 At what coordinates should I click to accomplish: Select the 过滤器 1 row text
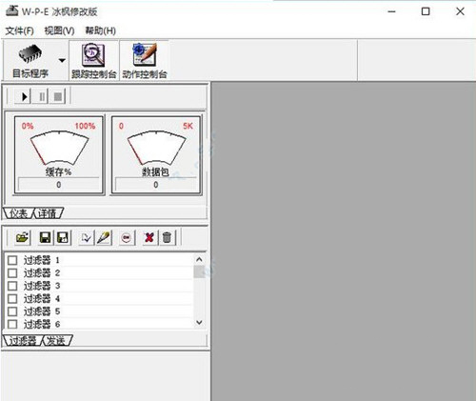[x=42, y=260]
